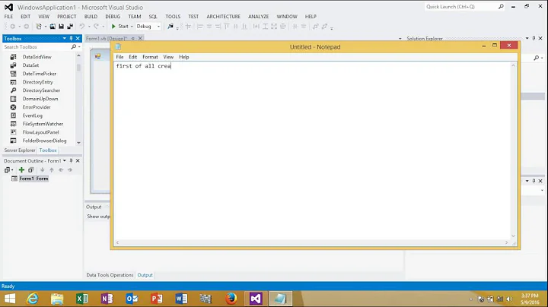Open Internet Explorer from the taskbar

point(33,299)
